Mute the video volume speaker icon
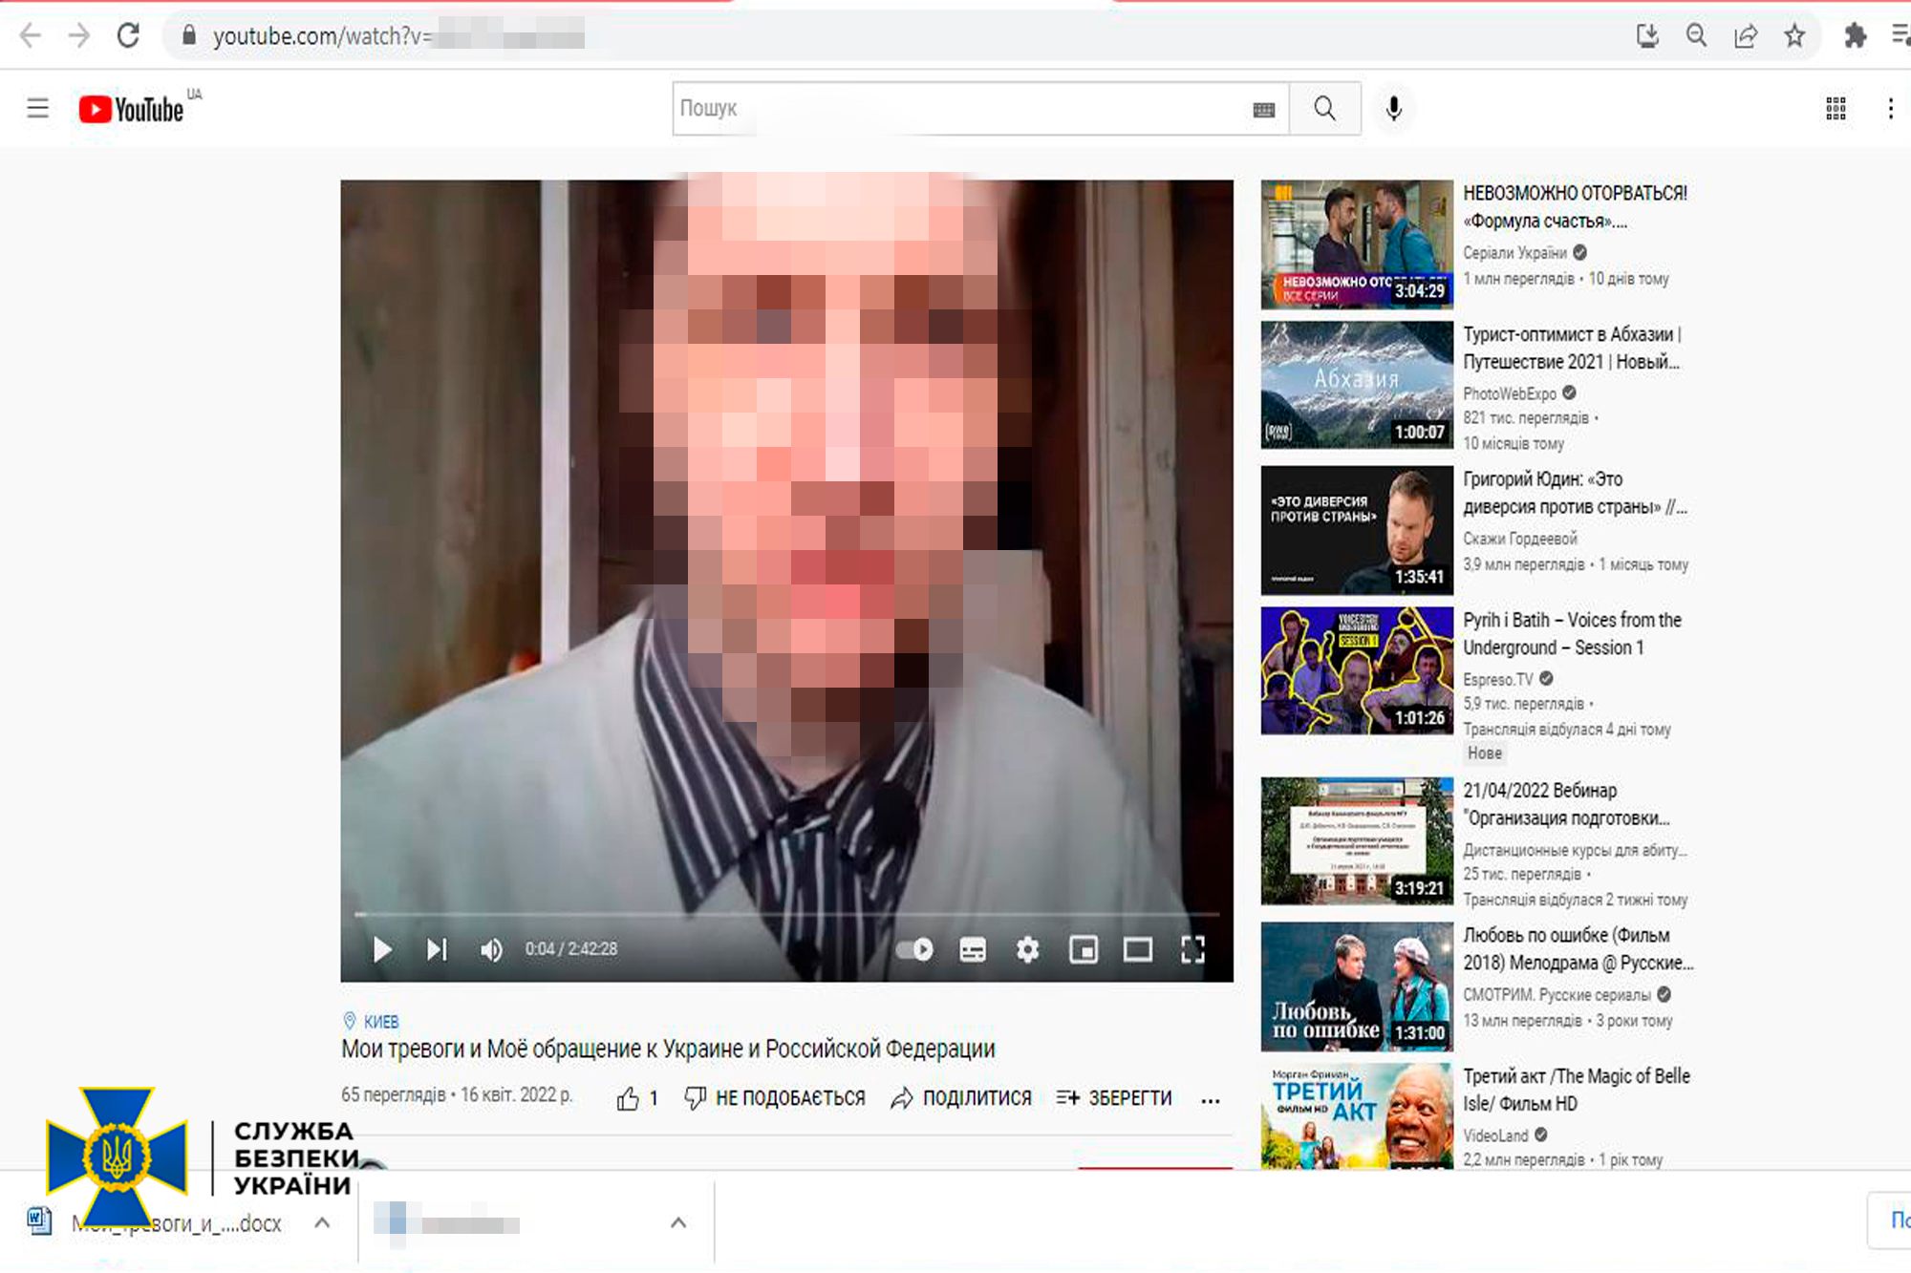The image size is (1911, 1273). coord(491,949)
